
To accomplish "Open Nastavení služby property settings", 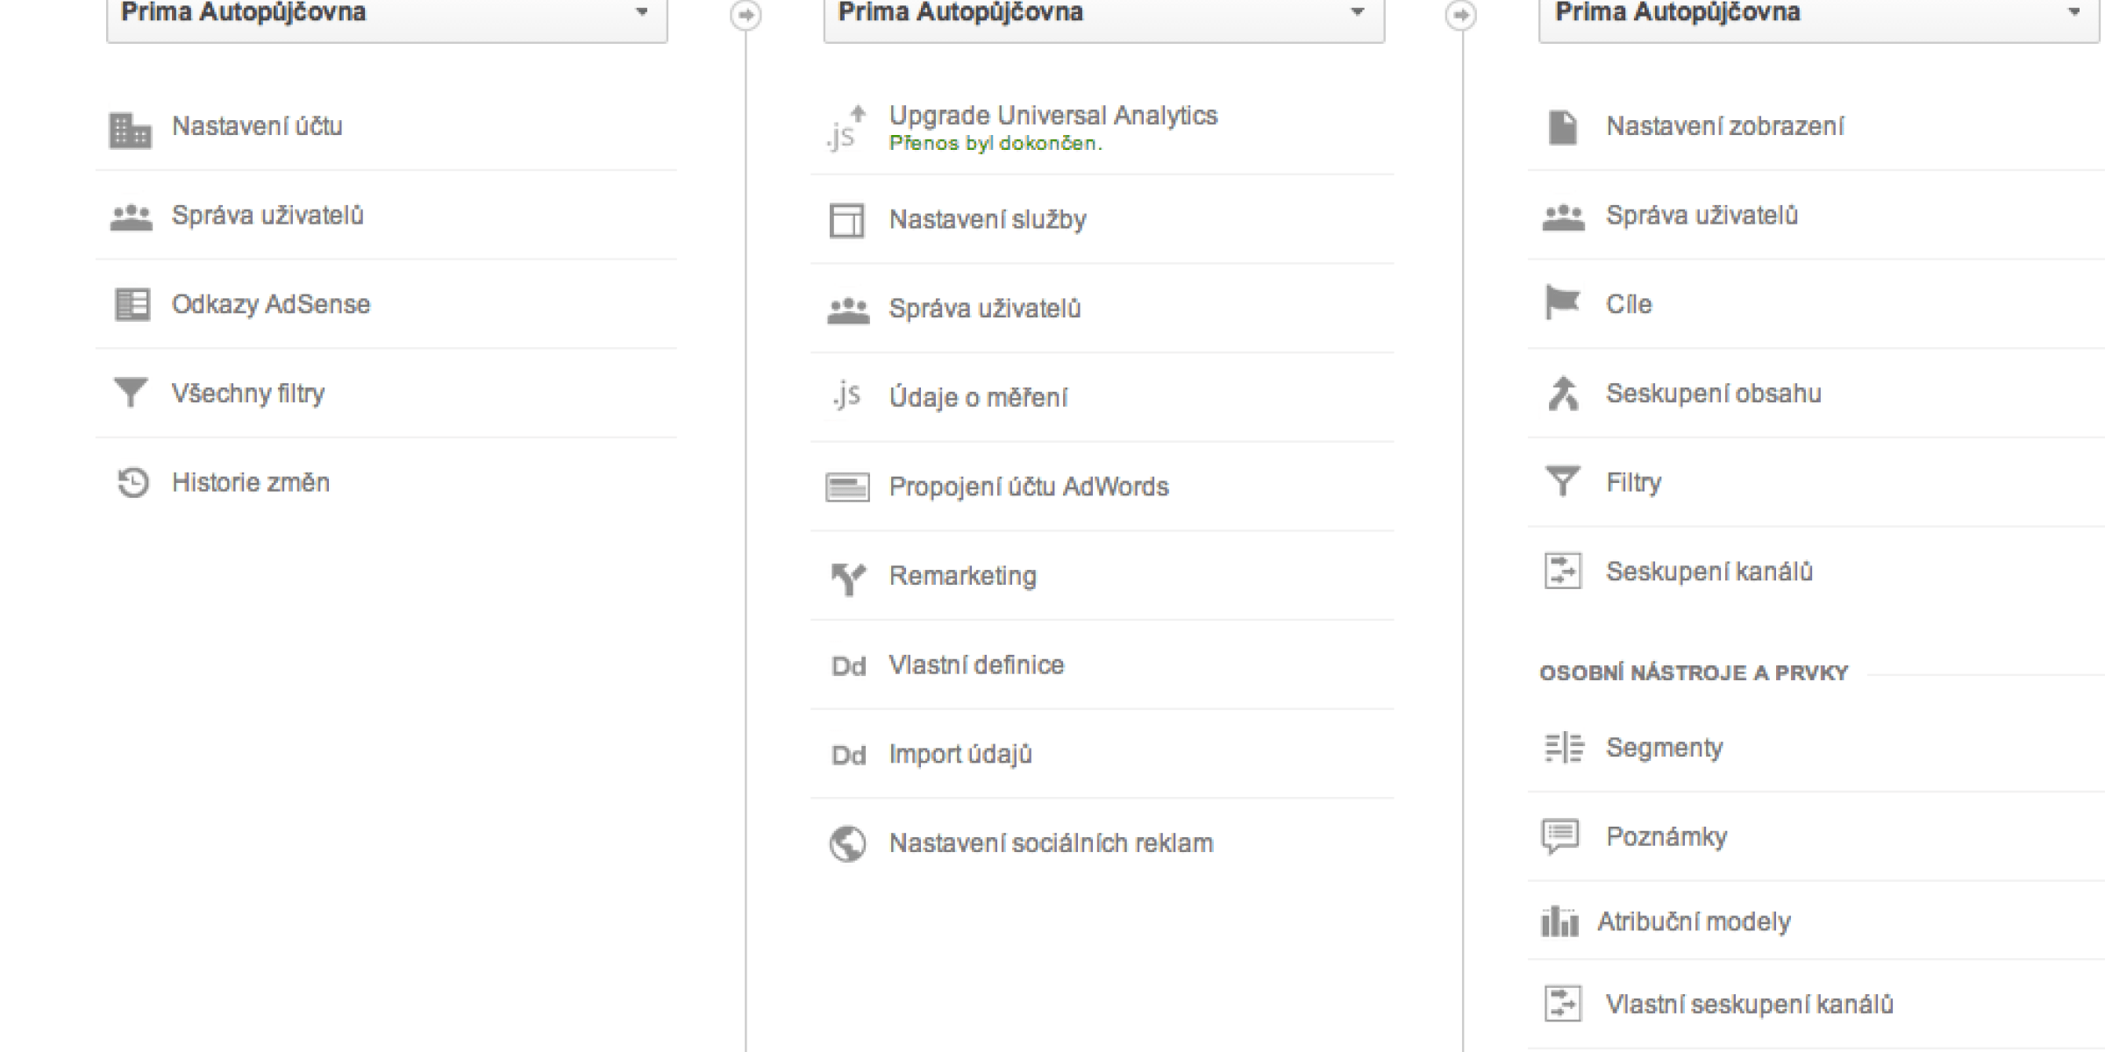I will click(987, 219).
